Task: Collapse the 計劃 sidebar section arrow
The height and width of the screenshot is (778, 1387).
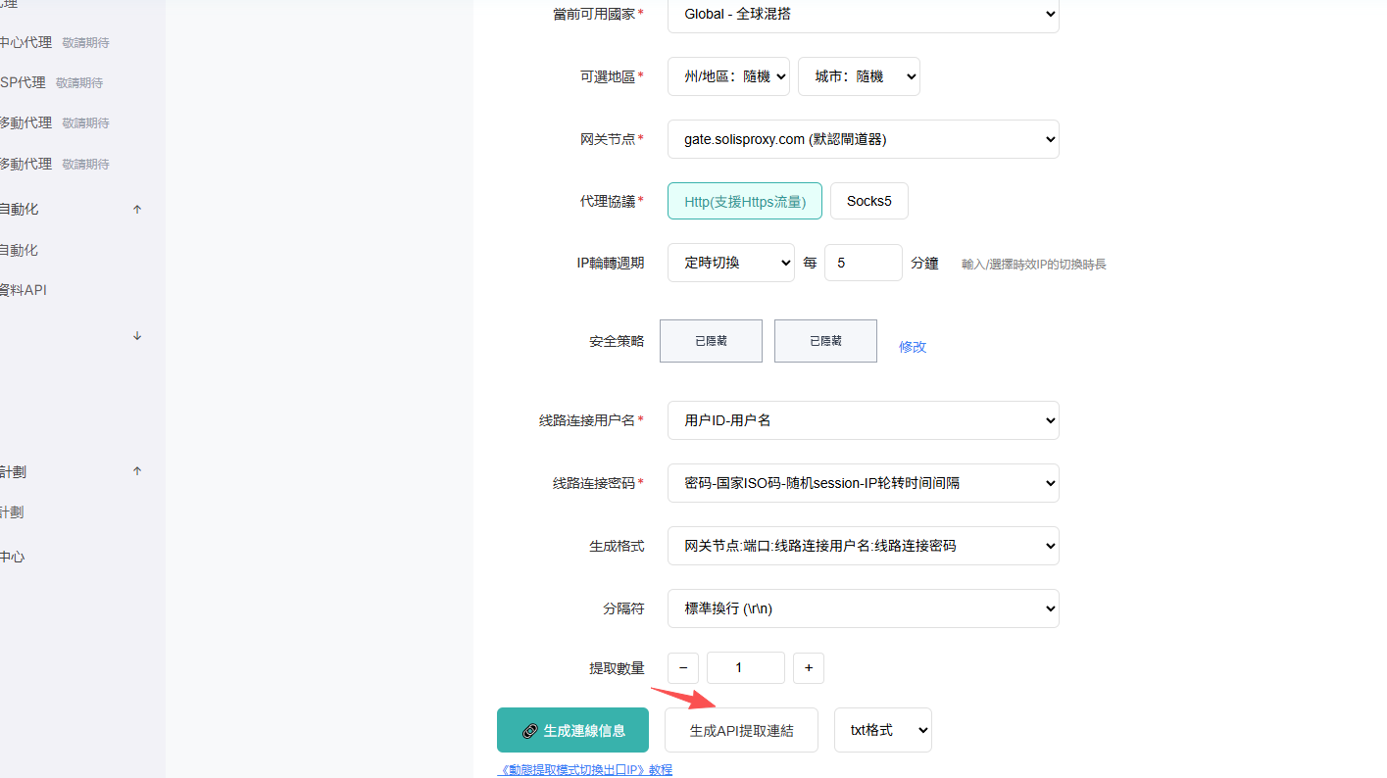Action: tap(137, 471)
